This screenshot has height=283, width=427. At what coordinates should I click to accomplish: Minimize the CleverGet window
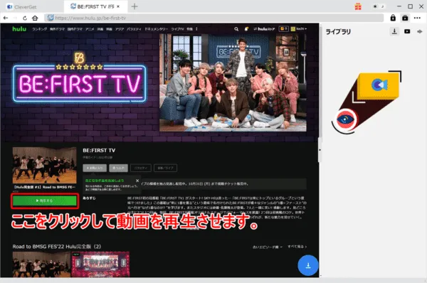click(x=399, y=6)
